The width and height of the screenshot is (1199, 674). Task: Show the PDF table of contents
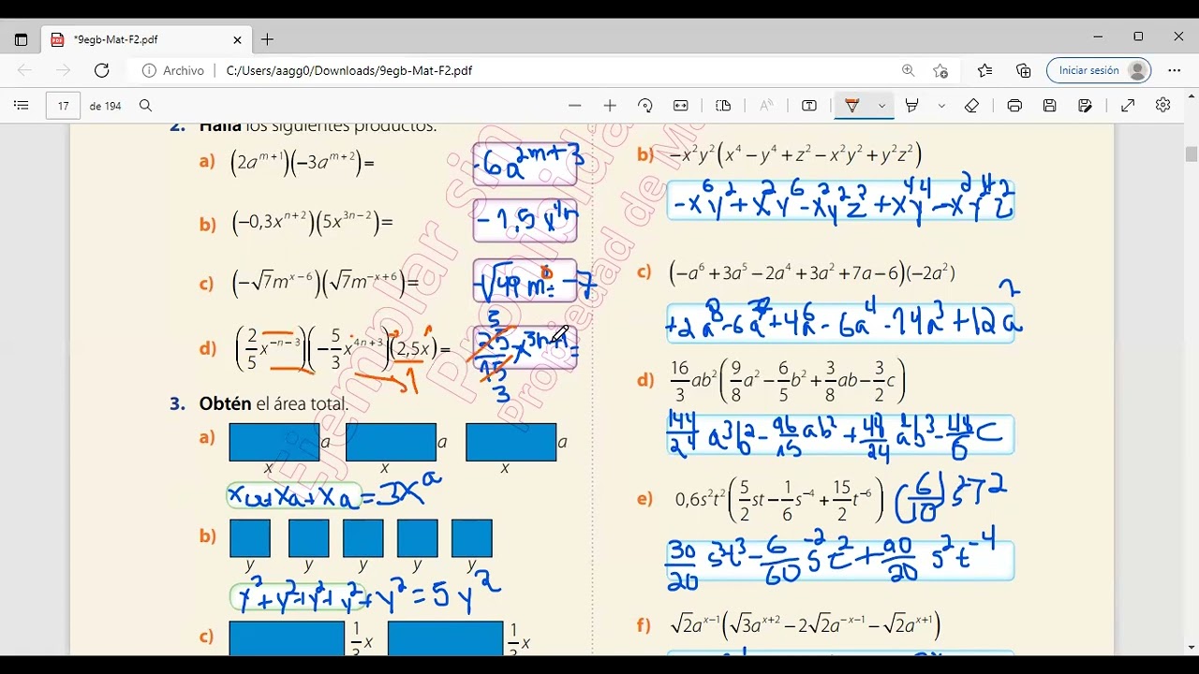tap(22, 106)
